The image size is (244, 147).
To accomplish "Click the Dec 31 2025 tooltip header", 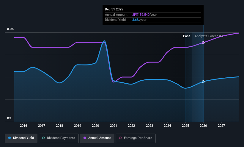I will [114, 9].
